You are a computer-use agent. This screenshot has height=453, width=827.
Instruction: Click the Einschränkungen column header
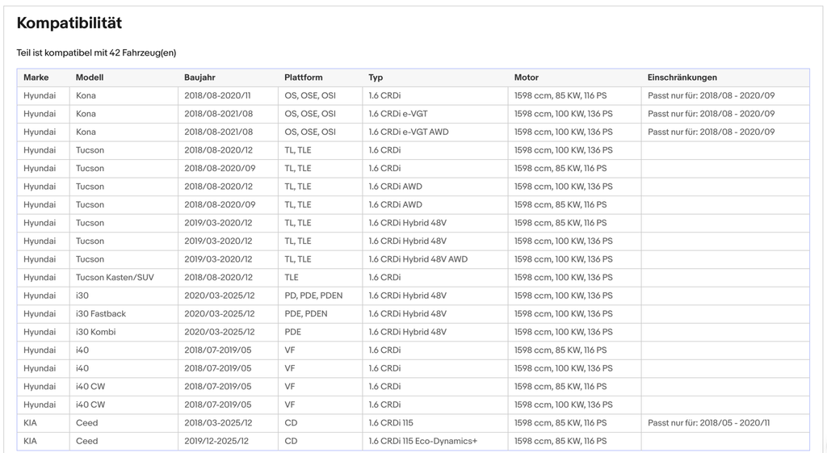pyautogui.click(x=682, y=78)
